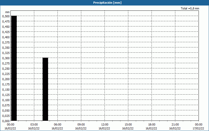Click the 15:00 time axis label
The image size is (209, 131).
point(128,125)
